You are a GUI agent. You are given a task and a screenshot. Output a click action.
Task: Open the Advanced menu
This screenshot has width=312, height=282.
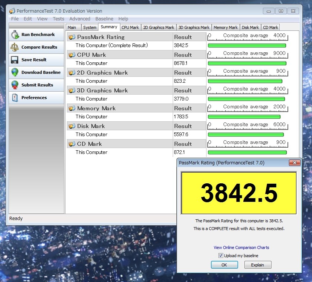click(x=80, y=19)
